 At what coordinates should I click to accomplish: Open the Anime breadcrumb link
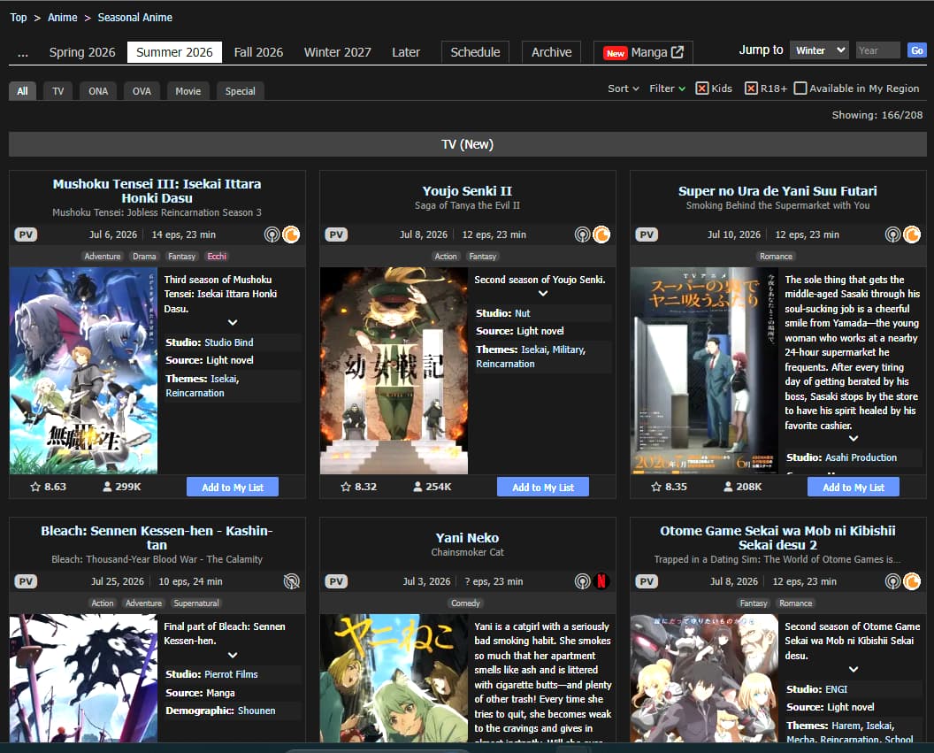tap(63, 18)
